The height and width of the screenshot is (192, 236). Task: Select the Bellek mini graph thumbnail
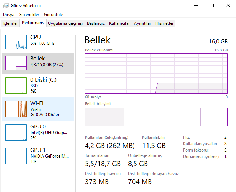pos(16,63)
